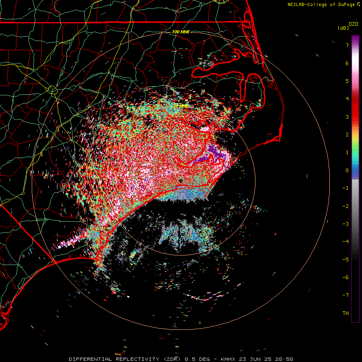Click the [dB] unit label
The width and height of the screenshot is (362, 362).
click(343, 28)
